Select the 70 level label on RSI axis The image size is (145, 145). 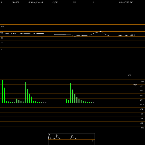[x=2, y=33]
